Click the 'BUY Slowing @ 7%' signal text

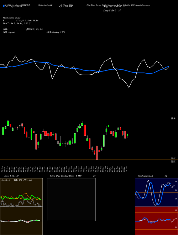pyautogui.click(x=56, y=32)
